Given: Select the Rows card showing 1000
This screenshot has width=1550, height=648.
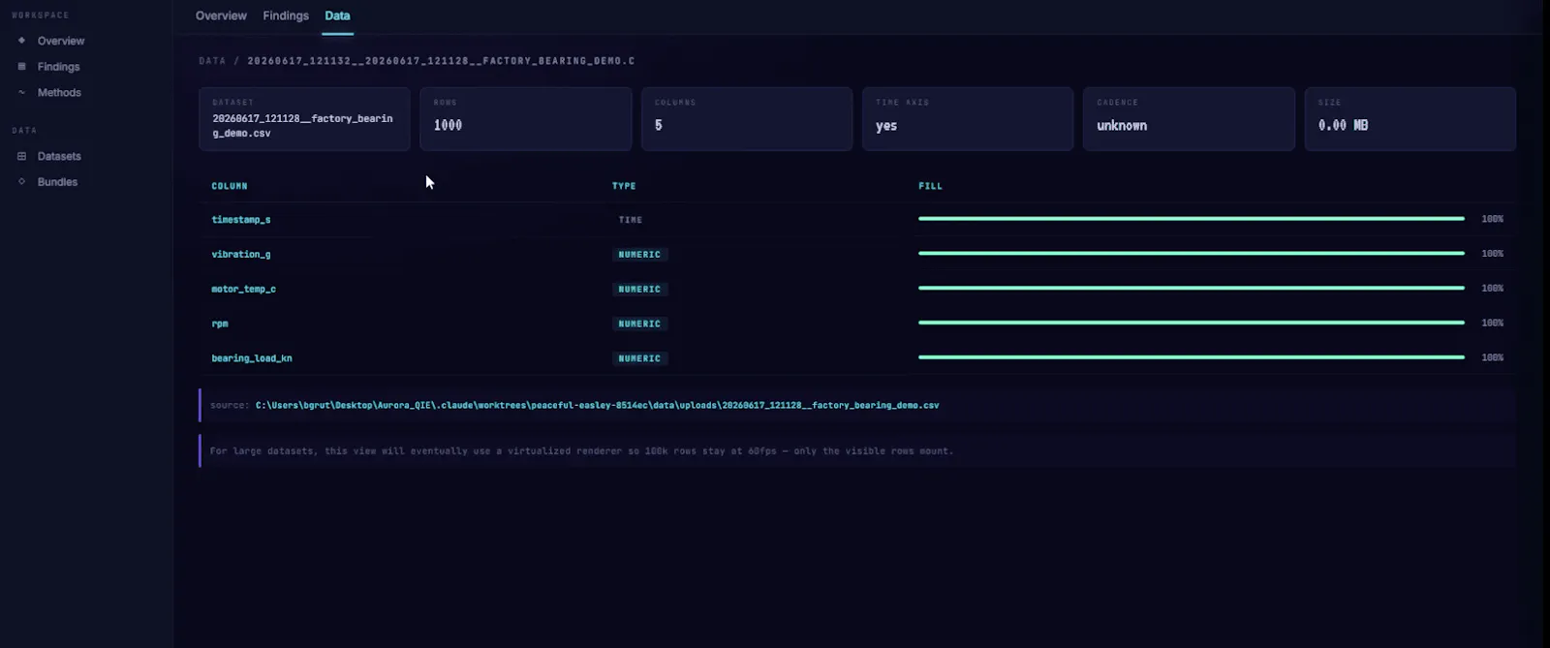Looking at the screenshot, I should pos(525,119).
